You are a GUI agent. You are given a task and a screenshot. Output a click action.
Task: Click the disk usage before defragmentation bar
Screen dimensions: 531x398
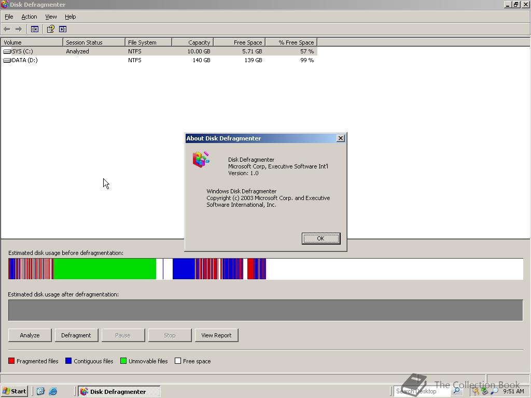(x=265, y=269)
